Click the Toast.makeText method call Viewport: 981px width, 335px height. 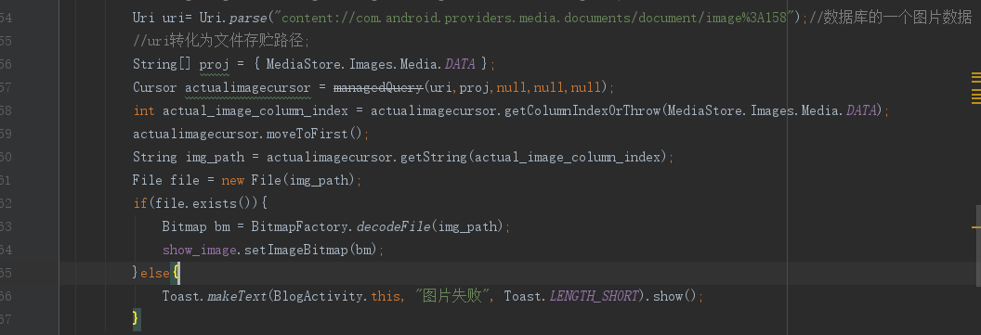coord(215,296)
